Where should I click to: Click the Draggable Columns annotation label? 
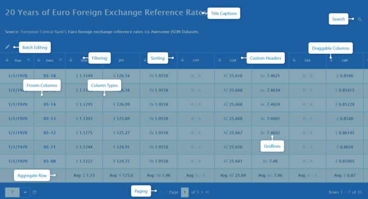point(330,48)
